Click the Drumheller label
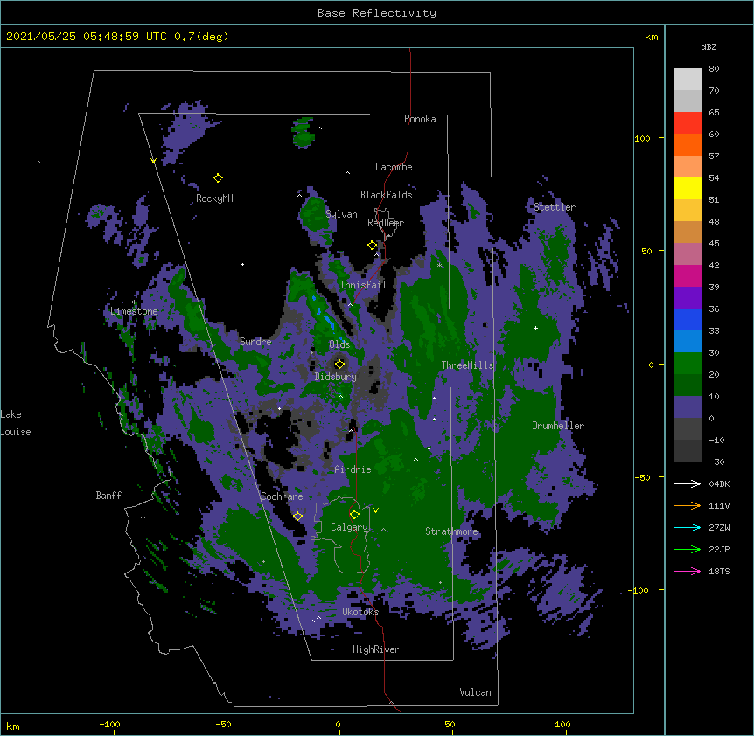This screenshot has width=754, height=736. 558,426
